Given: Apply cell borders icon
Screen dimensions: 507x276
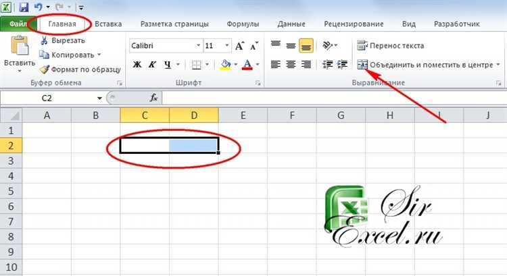Looking at the screenshot, I should 196,65.
